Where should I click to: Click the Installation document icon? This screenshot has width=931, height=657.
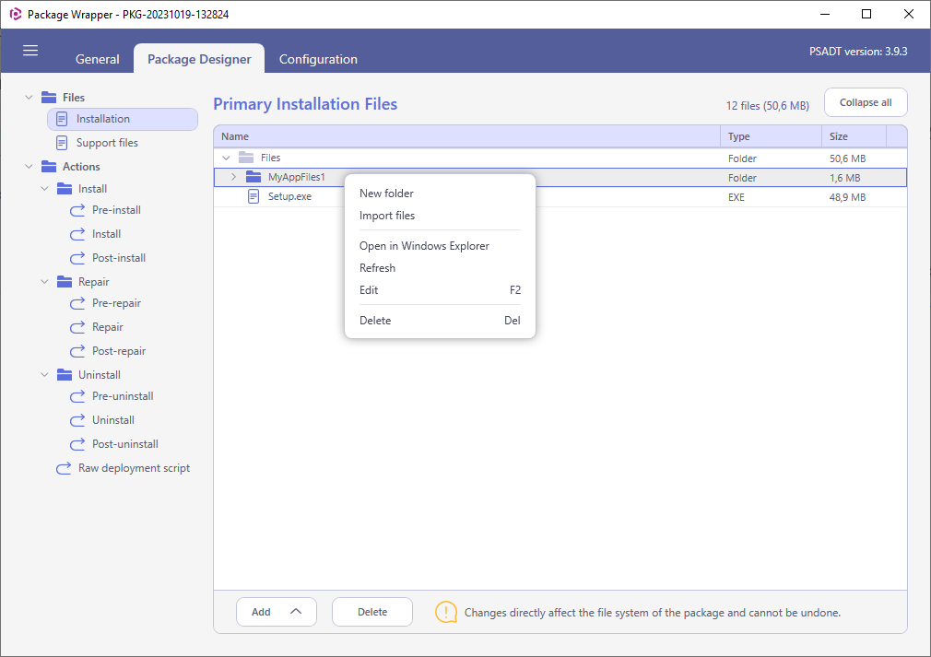(x=62, y=119)
